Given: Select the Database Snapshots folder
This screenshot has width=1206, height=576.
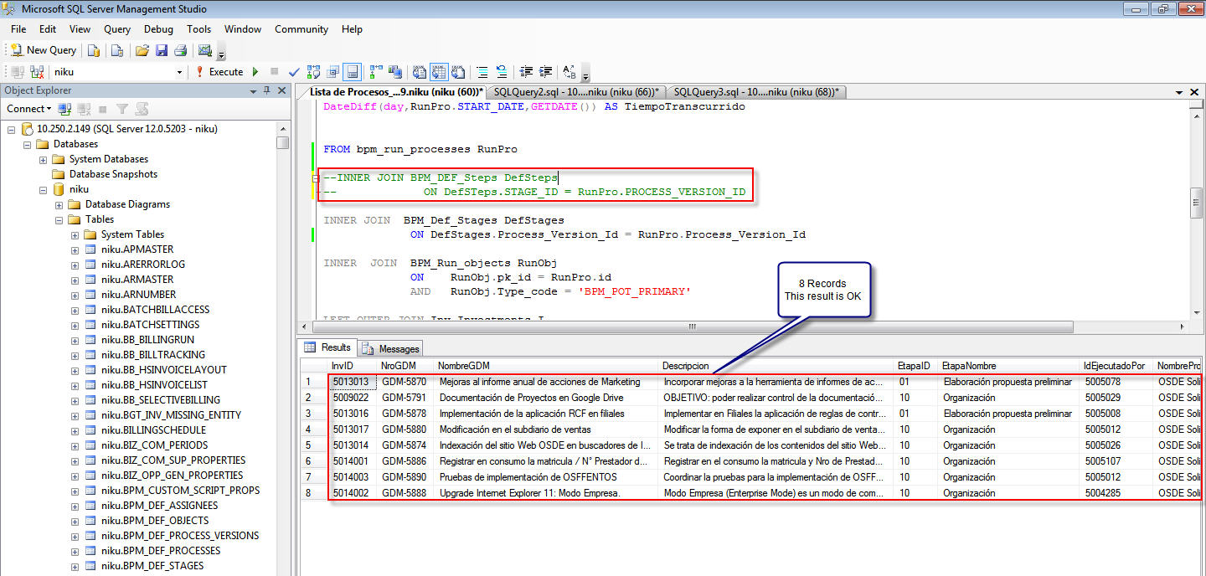Looking at the screenshot, I should pyautogui.click(x=113, y=174).
